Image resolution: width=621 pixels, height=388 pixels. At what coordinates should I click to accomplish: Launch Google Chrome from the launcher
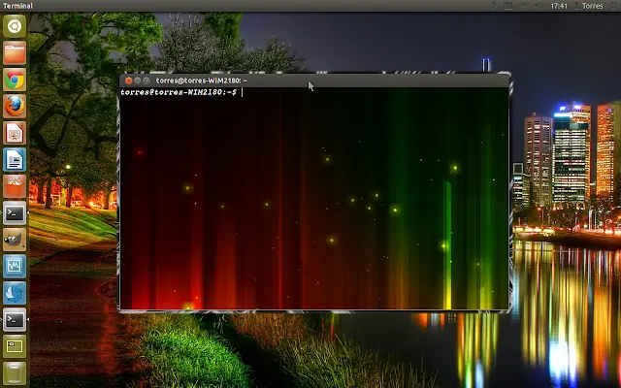pyautogui.click(x=15, y=80)
